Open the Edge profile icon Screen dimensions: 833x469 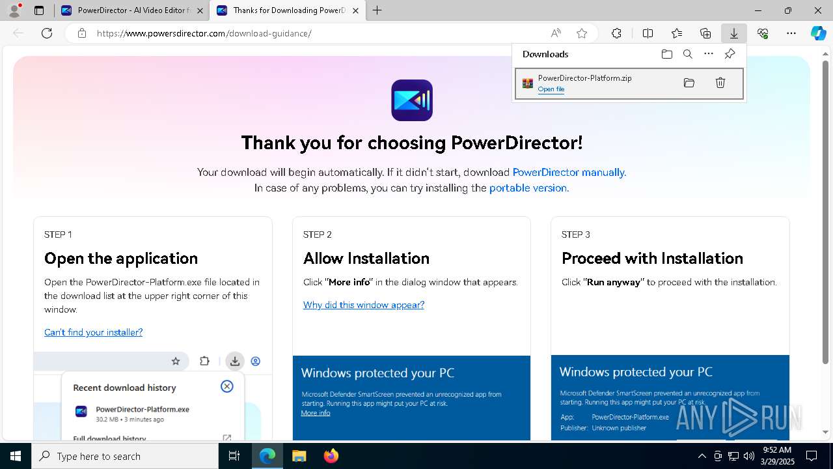[14, 10]
